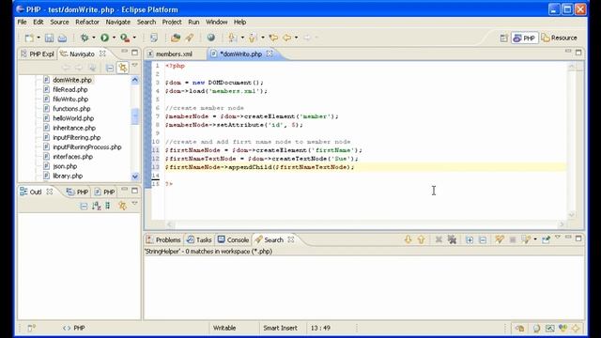The image size is (601, 338).
Task: Click the New file toolbar icon
Action: pyautogui.click(x=29, y=38)
